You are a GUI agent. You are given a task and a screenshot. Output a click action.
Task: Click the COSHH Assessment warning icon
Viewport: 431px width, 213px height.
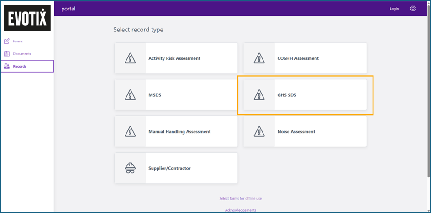point(259,58)
